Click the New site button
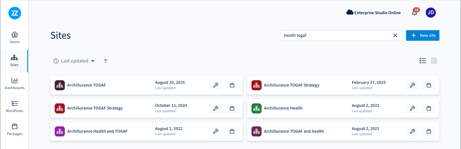461x149 pixels. point(422,36)
